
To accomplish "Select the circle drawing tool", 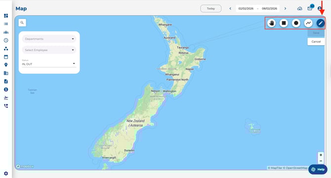I will pyautogui.click(x=296, y=23).
